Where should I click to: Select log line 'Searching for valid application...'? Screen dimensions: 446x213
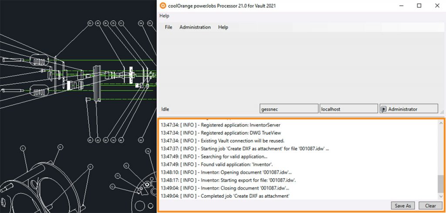click(214, 156)
